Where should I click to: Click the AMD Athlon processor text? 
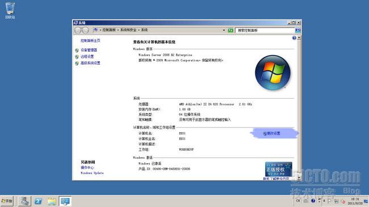pos(216,104)
